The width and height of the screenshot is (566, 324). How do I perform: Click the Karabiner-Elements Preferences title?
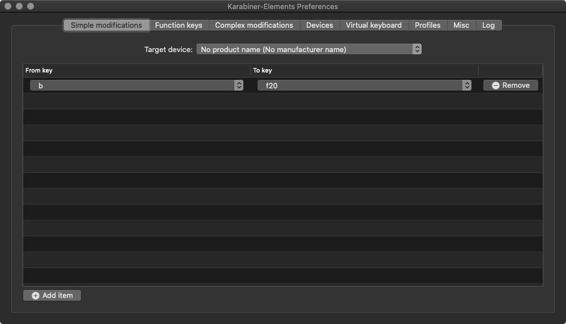pyautogui.click(x=282, y=6)
